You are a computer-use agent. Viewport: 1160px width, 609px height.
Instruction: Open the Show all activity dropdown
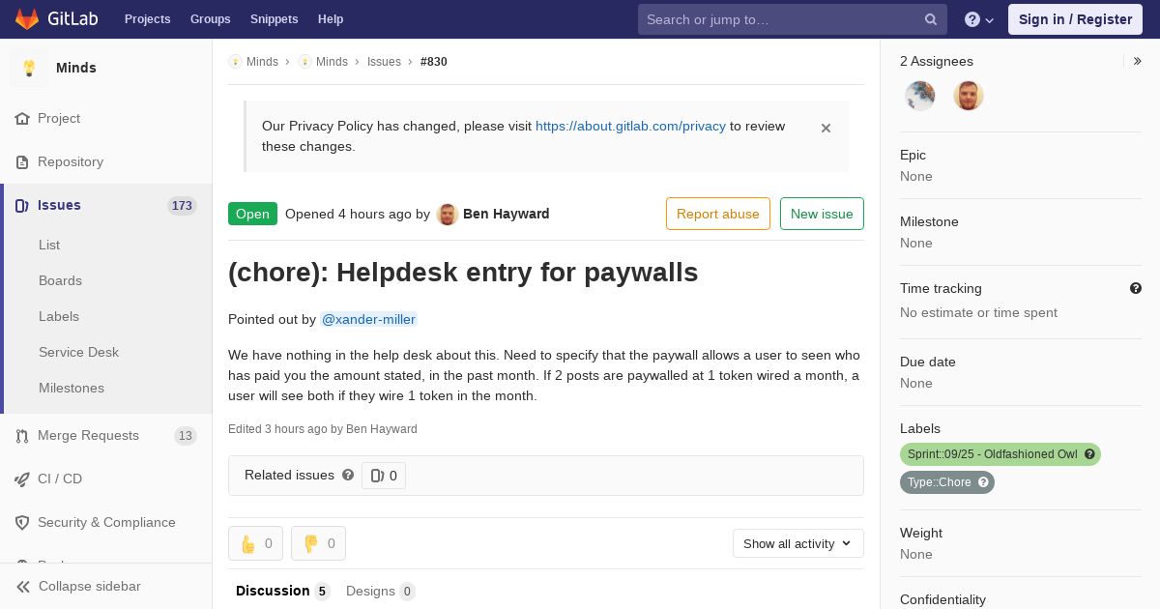point(797,543)
